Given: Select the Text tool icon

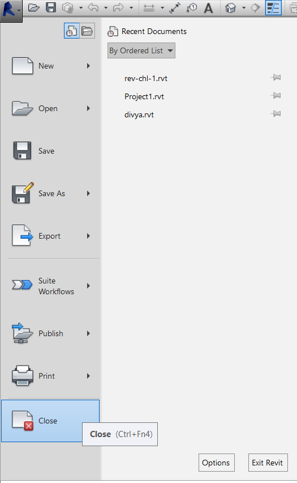Looking at the screenshot, I should point(208,8).
